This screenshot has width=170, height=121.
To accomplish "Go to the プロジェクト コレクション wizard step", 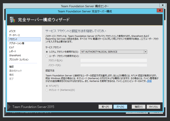I will [x=19, y=60].
